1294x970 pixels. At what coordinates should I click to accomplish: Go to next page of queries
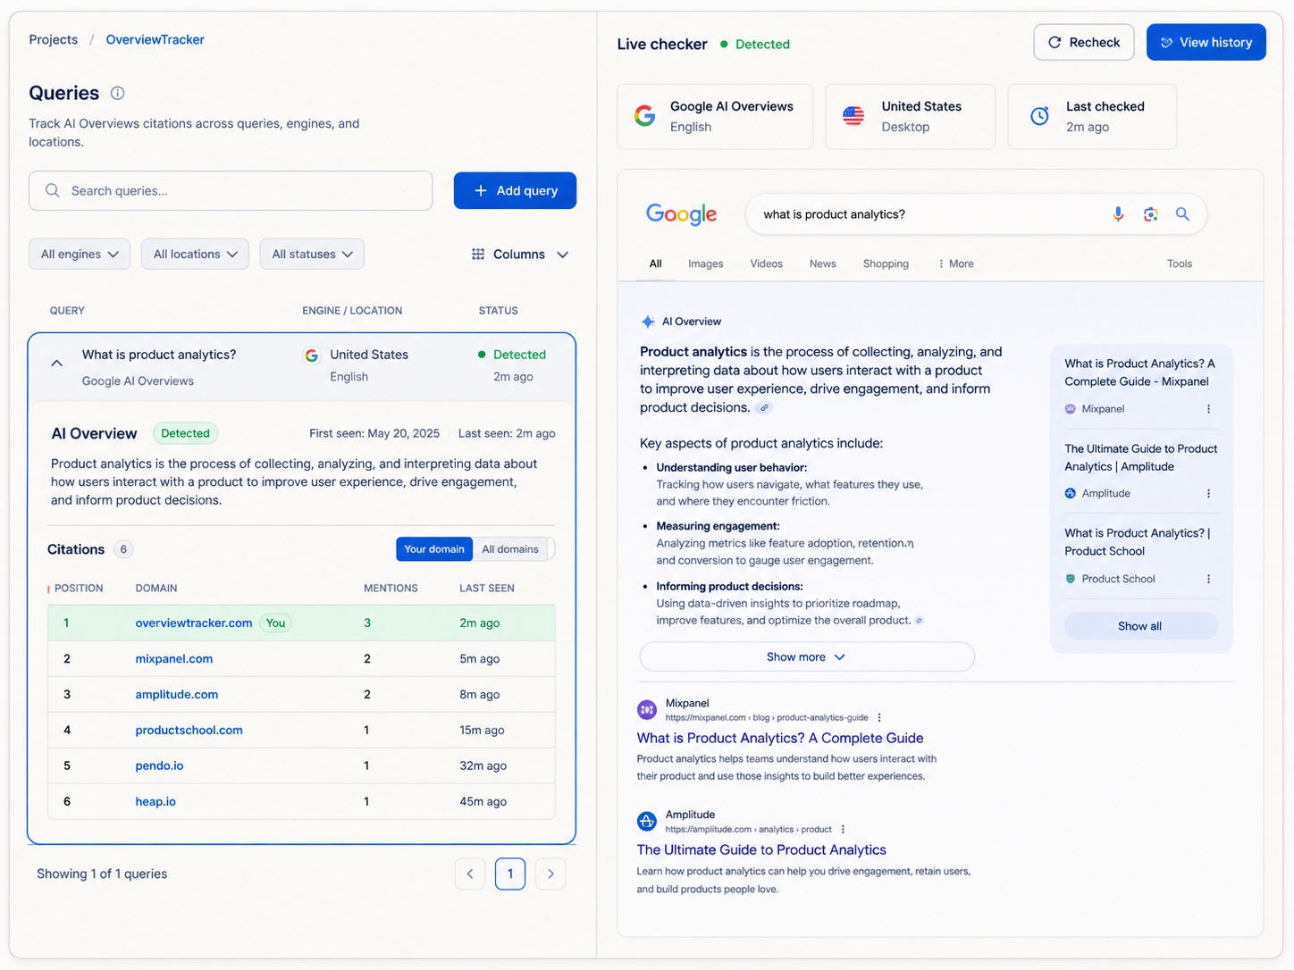pyautogui.click(x=550, y=874)
